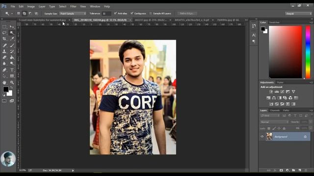Toggle Add to Selection mode

24,13
